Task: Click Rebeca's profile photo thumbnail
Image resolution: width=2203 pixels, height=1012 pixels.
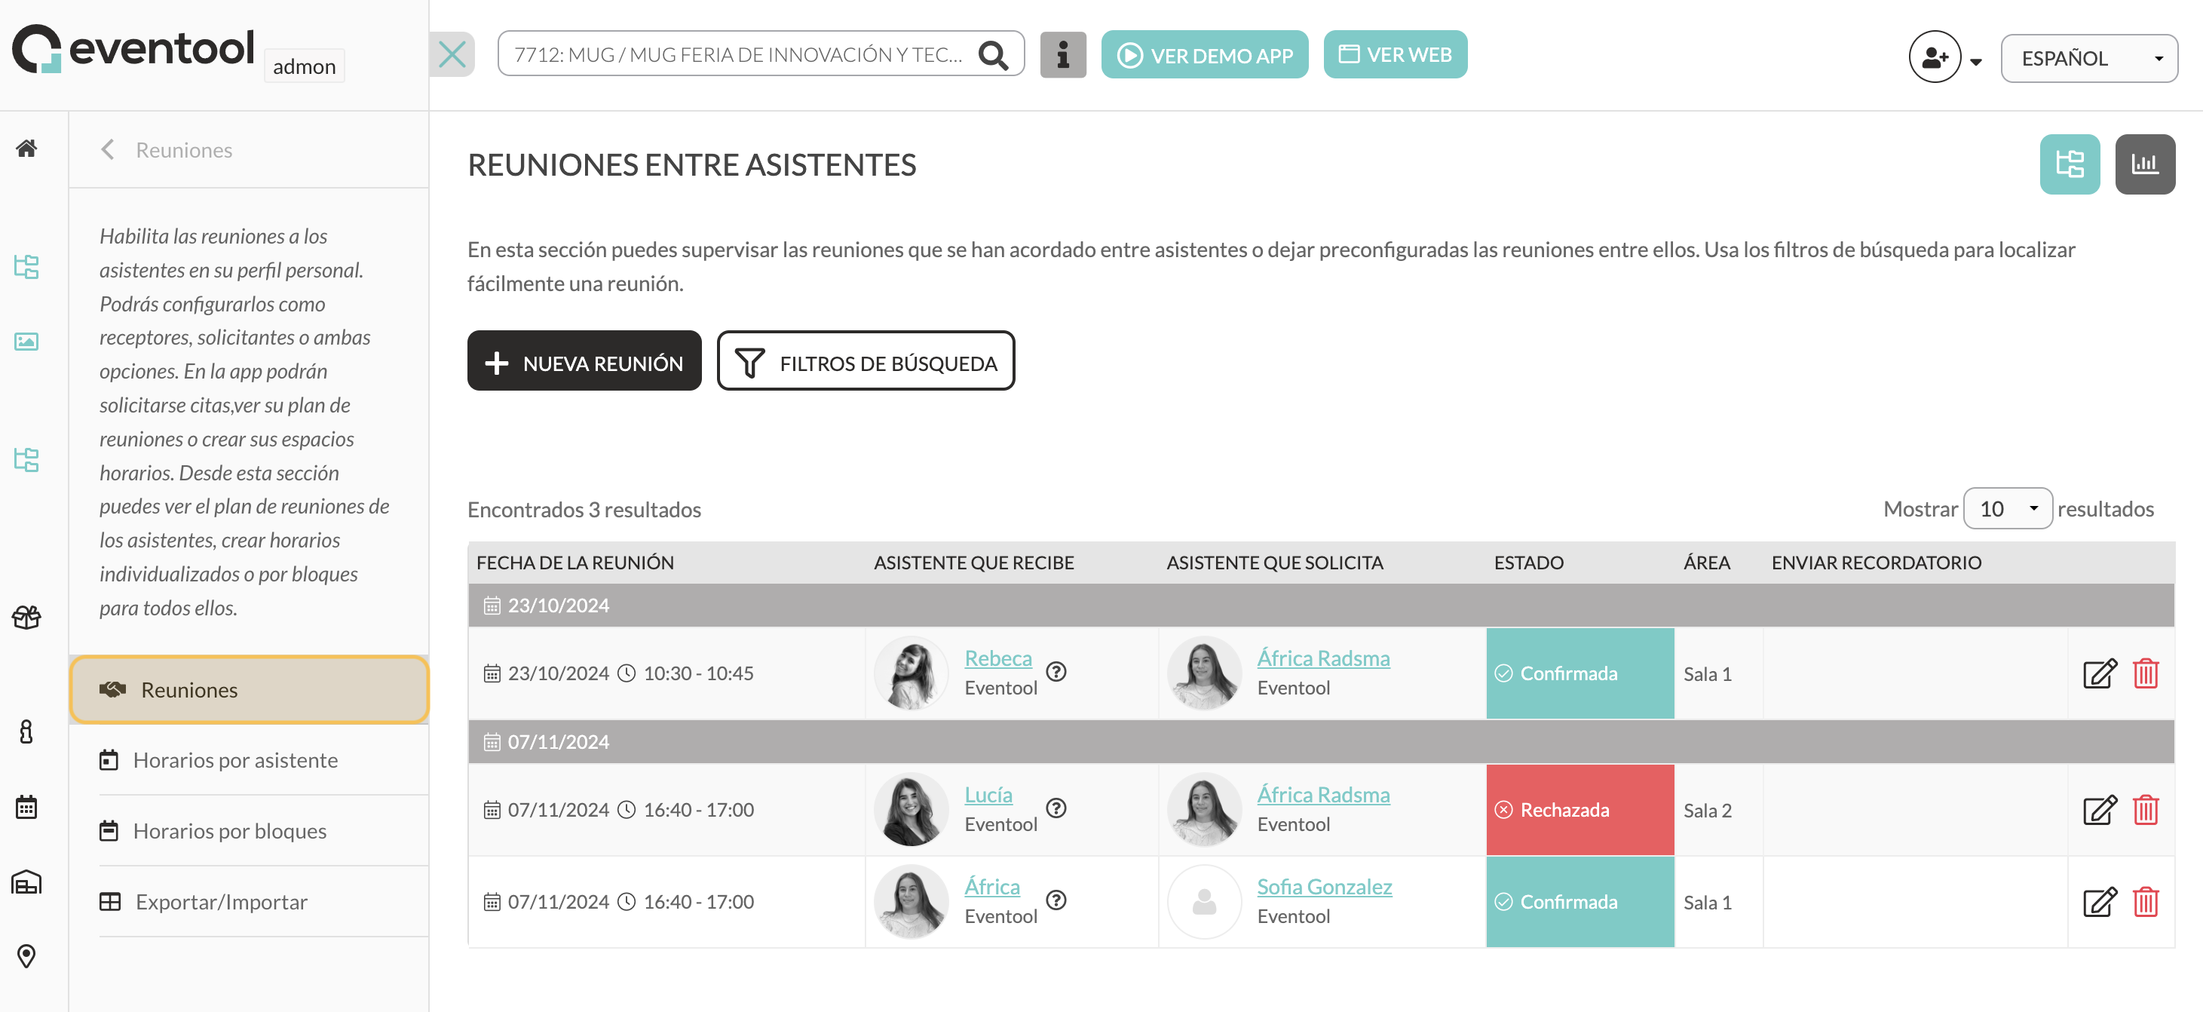Action: [x=911, y=673]
